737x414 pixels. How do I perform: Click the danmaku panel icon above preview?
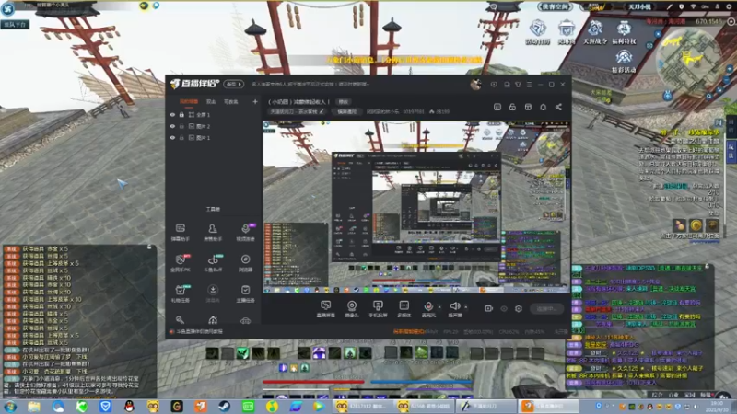[497, 107]
